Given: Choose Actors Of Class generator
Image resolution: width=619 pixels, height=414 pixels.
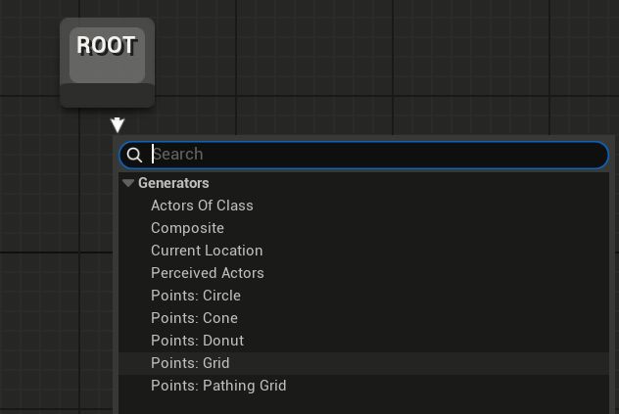Looking at the screenshot, I should tap(202, 206).
